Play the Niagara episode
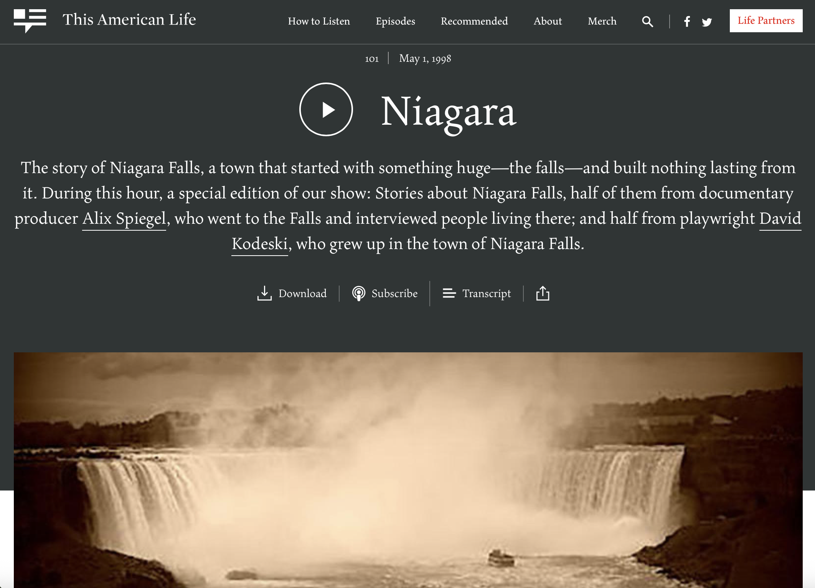Viewport: 815px width, 588px height. (326, 109)
